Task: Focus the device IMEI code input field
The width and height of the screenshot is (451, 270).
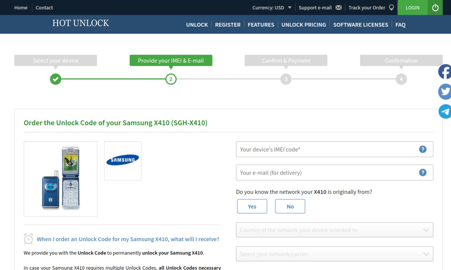Action: pyautogui.click(x=334, y=149)
